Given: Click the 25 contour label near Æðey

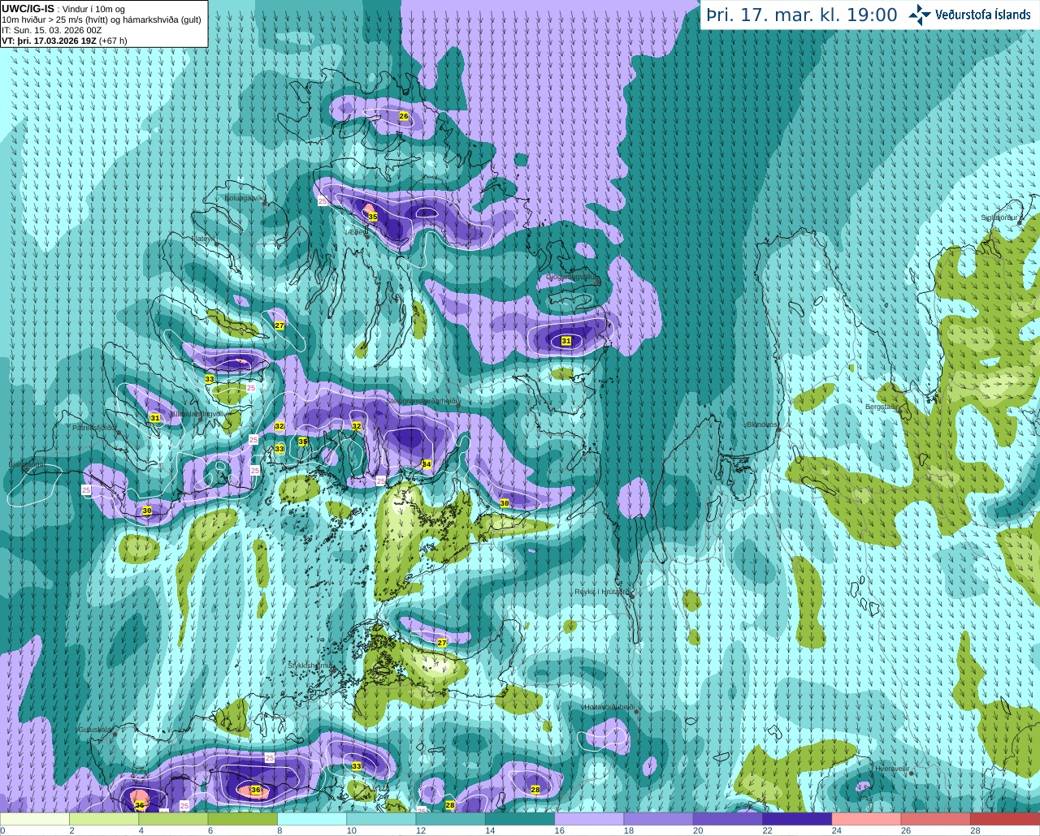Looking at the screenshot, I should pos(323,200).
